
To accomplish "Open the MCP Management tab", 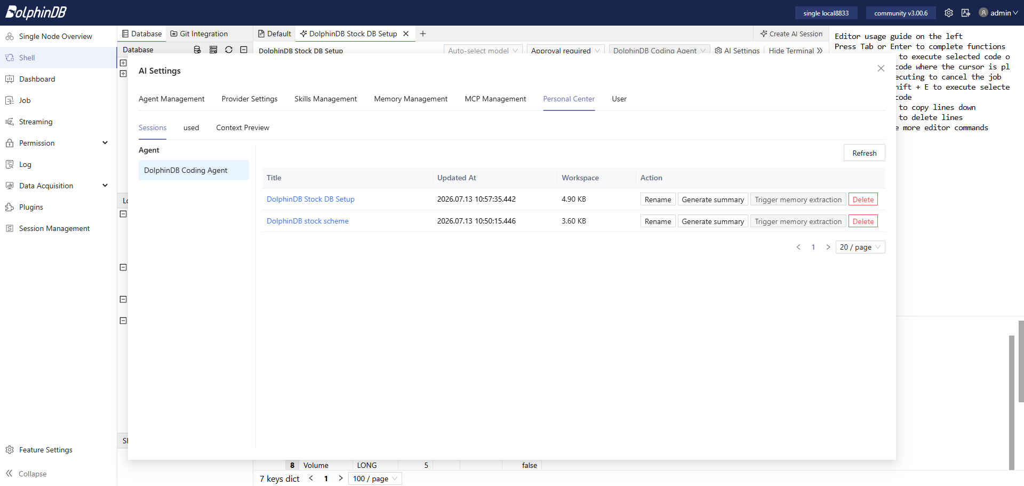I will (495, 99).
